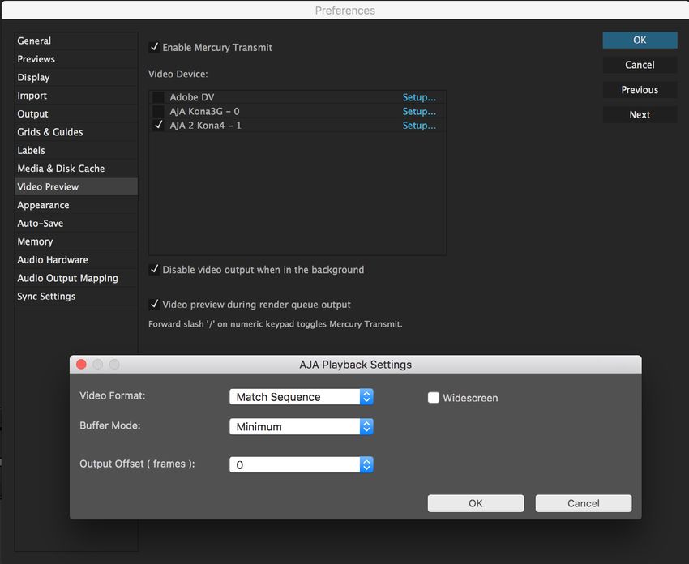
Task: Cancel the Preferences dialog
Action: click(640, 65)
